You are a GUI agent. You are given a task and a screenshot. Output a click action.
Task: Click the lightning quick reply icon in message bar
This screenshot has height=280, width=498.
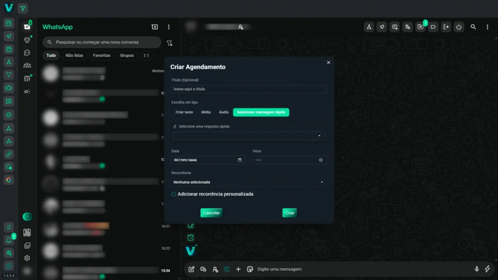tap(488, 269)
